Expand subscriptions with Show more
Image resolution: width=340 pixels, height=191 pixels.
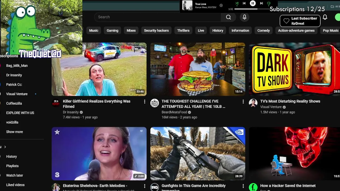click(x=15, y=132)
